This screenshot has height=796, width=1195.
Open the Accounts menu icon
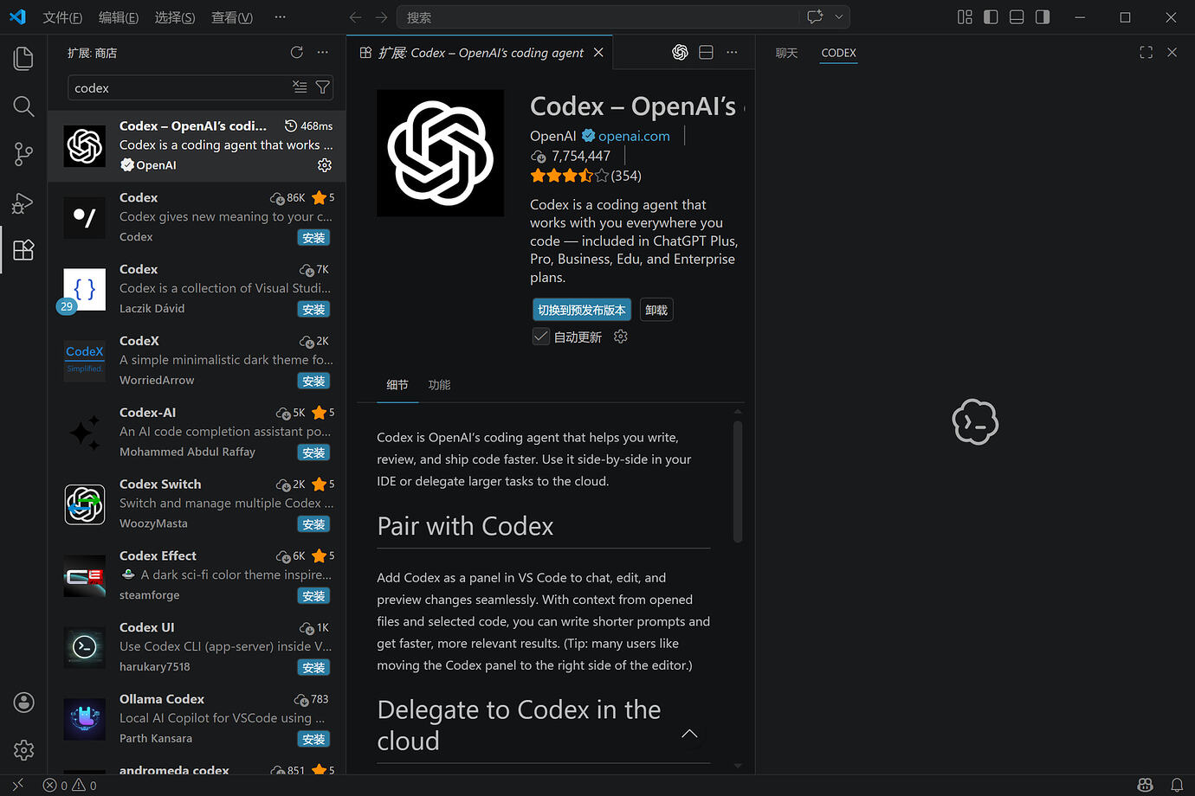pyautogui.click(x=23, y=702)
